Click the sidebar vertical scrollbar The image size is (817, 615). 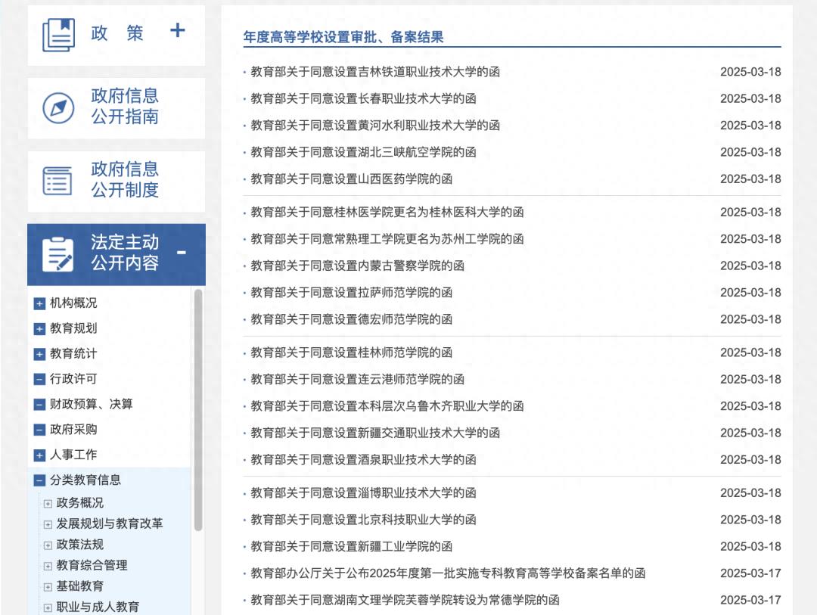(x=198, y=408)
